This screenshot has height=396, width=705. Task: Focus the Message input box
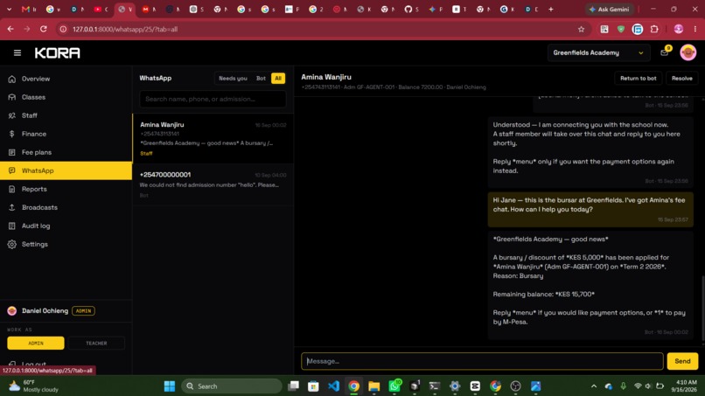tap(482, 361)
